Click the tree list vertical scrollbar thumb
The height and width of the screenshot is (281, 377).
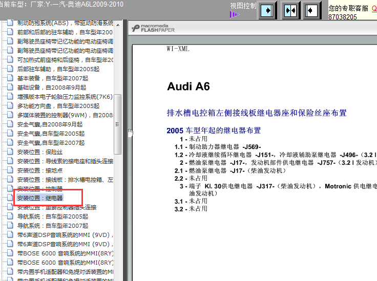click(x=117, y=124)
